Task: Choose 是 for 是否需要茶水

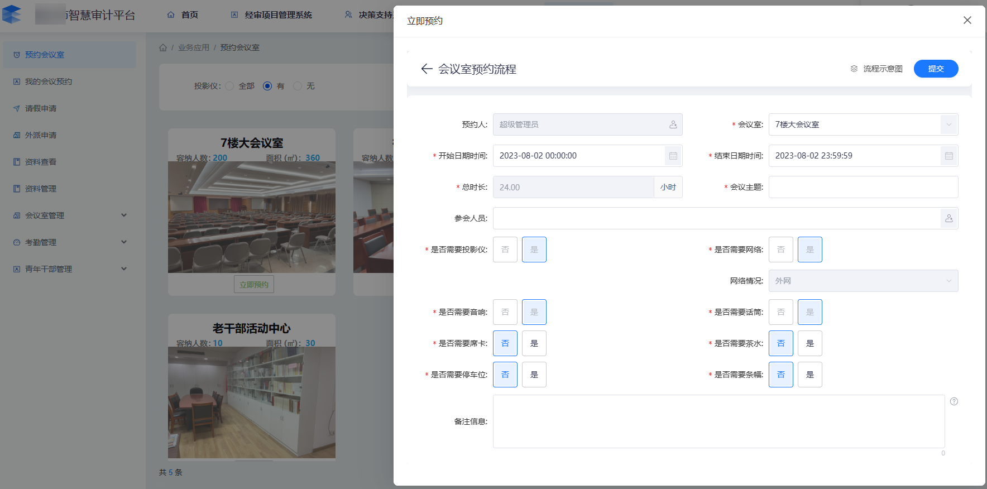Action: point(810,343)
